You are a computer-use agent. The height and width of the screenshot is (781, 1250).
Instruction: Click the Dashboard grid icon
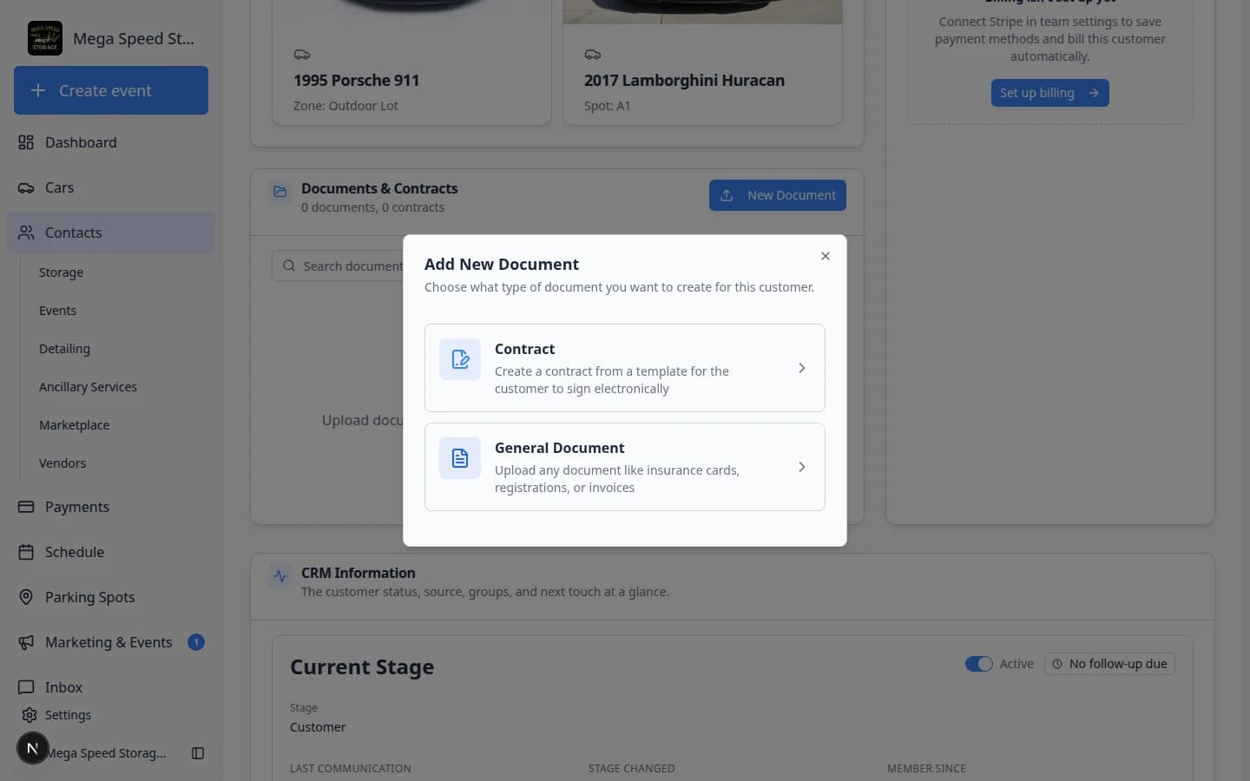tap(26, 142)
